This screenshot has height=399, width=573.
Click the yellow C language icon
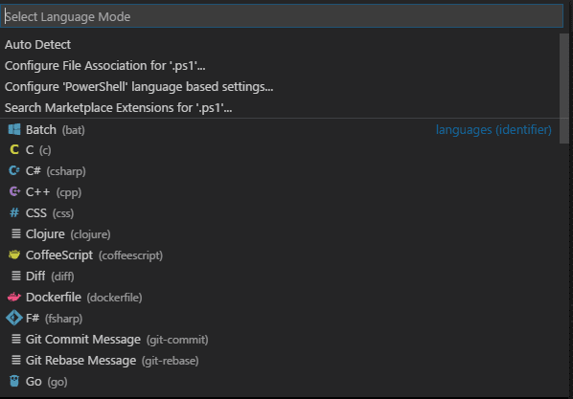[14, 149]
